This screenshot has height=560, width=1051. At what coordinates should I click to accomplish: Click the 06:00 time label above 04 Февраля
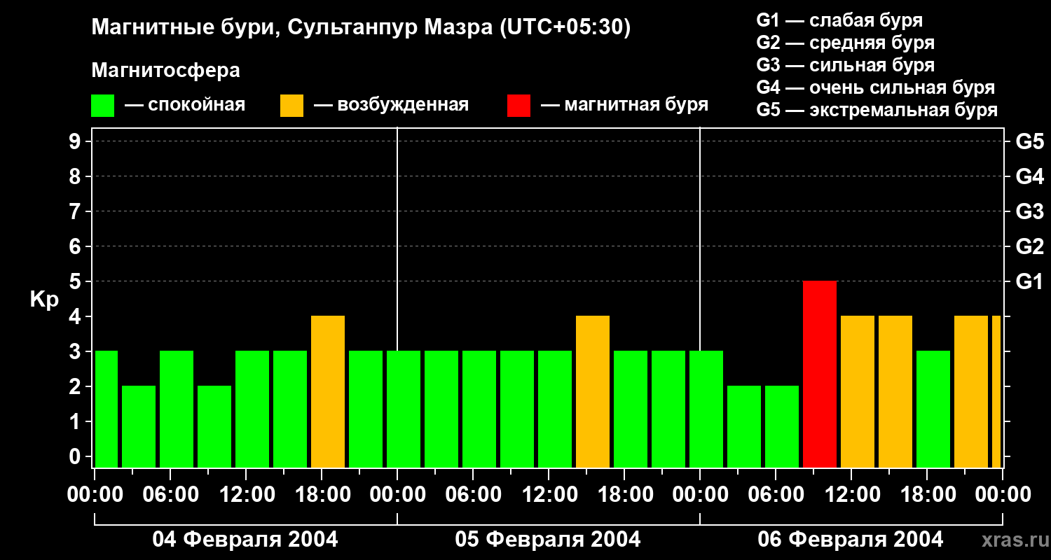170,495
